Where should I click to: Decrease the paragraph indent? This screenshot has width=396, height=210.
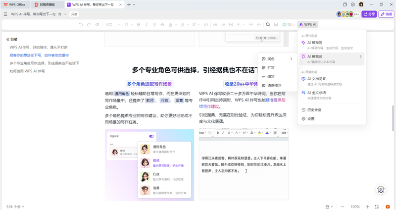point(251,24)
